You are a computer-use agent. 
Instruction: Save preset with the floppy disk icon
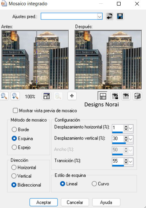point(120,16)
